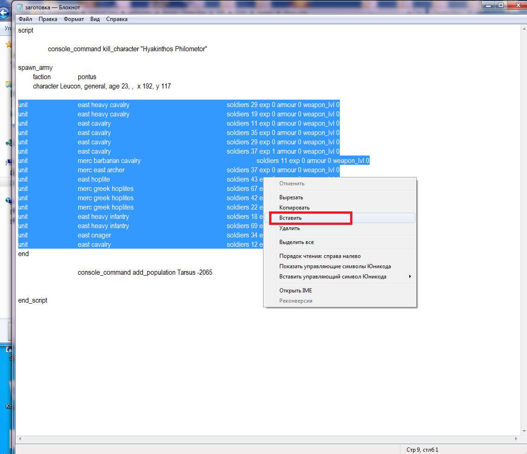
Task: Choose 'Выделить все' in context menu
Action: coord(297,242)
